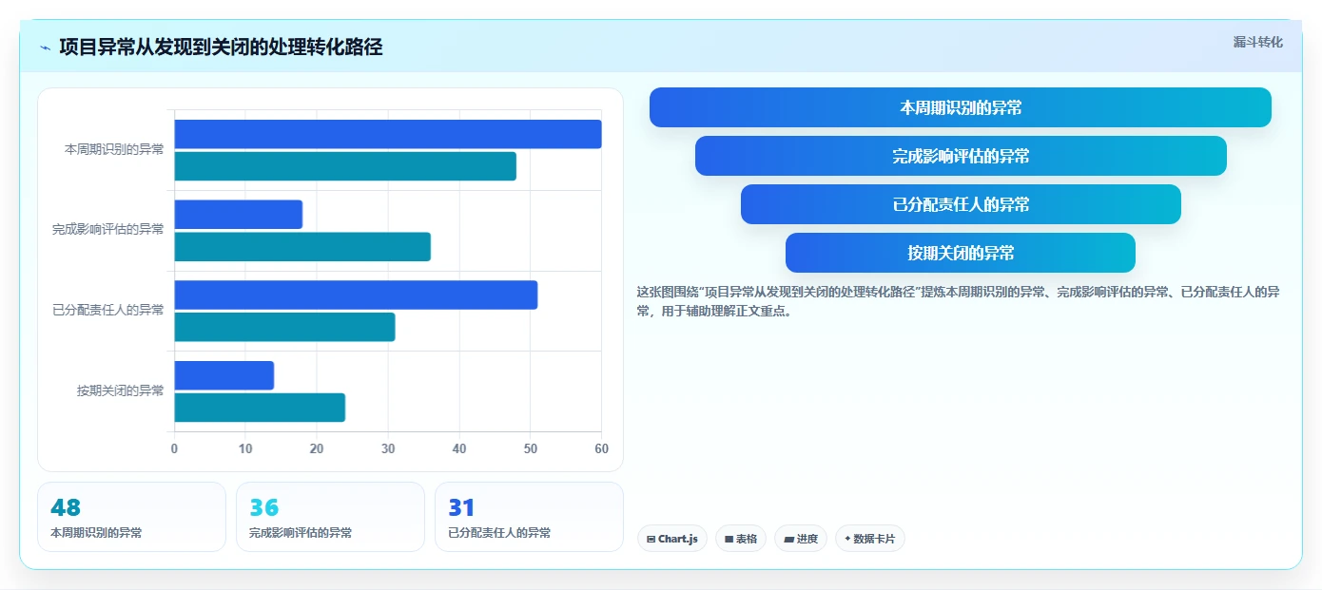
Task: Click the 漏斗转化 label in the header
Action: tap(1257, 42)
